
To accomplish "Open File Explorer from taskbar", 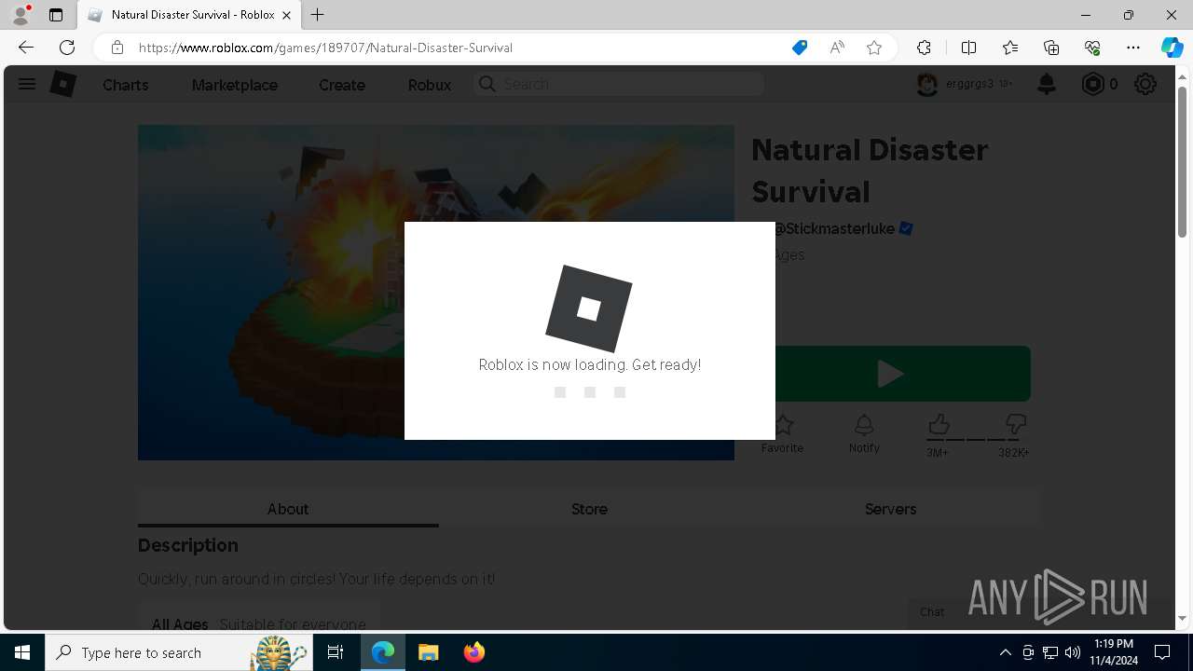I will tap(429, 652).
